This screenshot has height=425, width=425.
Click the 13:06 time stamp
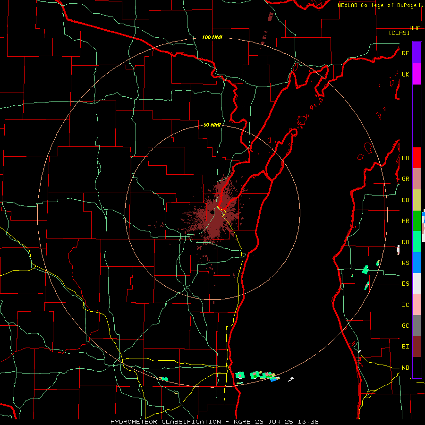click(x=309, y=422)
